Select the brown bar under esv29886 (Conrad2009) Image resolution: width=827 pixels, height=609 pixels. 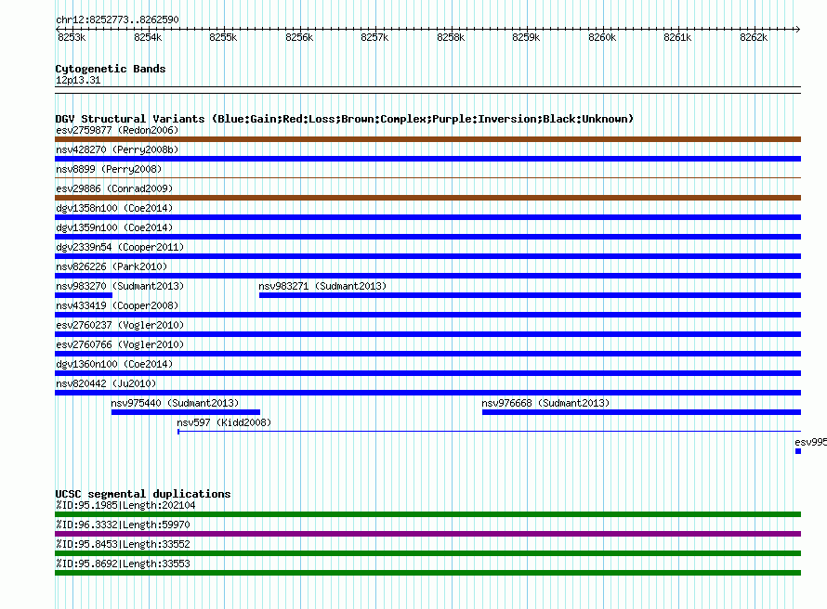coord(427,198)
